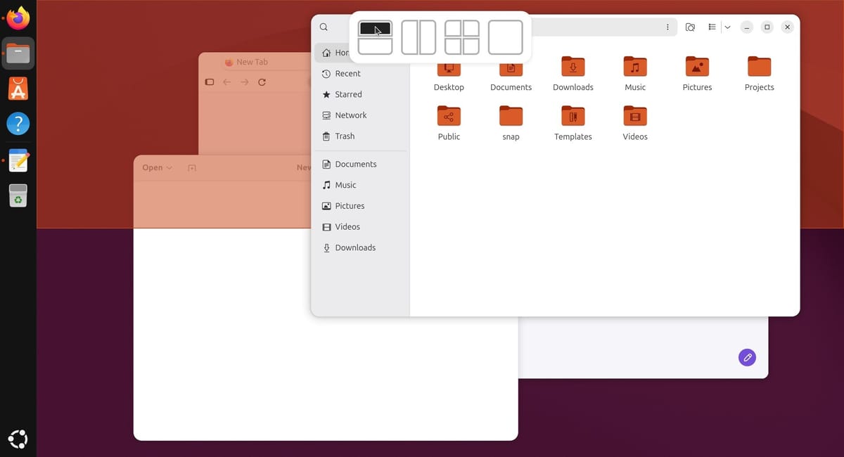Go to Music bookmark in sidebar
Viewport: 844px width, 457px height.
tap(360, 185)
